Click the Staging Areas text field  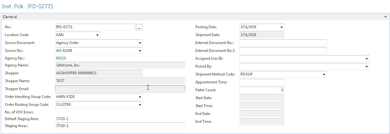coord(120,126)
